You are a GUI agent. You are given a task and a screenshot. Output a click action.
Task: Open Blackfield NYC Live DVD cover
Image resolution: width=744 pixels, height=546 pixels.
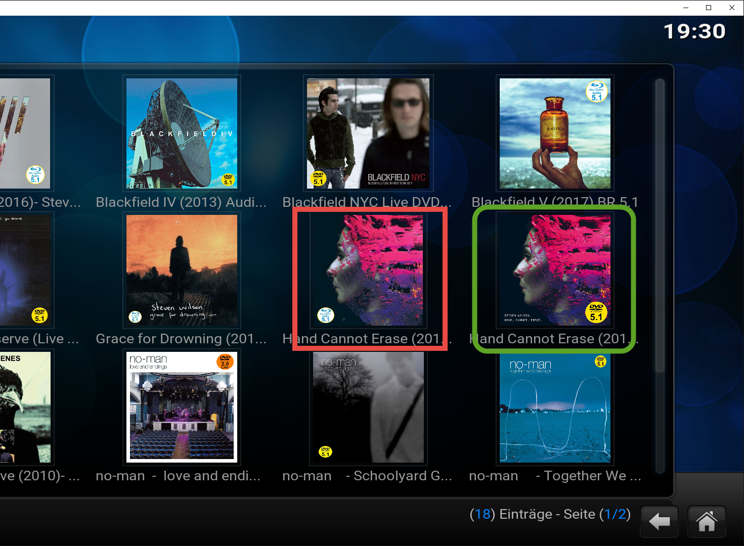(x=368, y=133)
